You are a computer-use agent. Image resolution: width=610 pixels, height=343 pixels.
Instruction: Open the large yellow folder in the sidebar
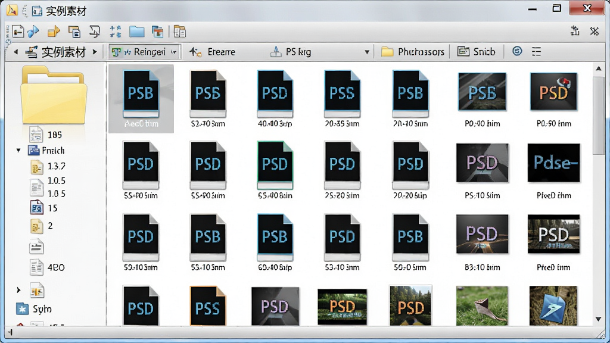[53, 95]
